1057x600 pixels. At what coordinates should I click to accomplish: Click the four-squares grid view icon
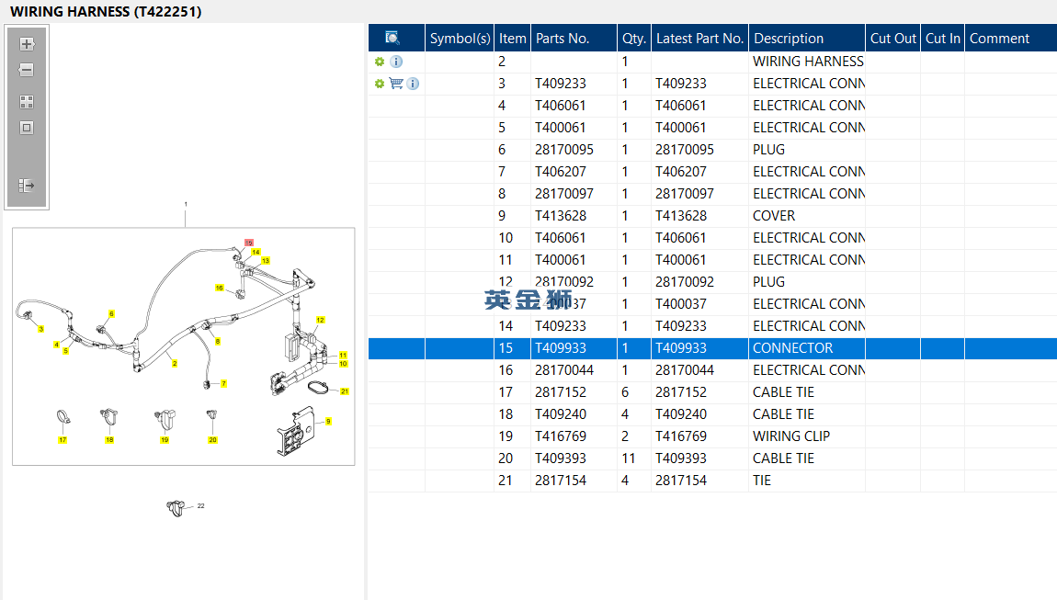coord(27,102)
